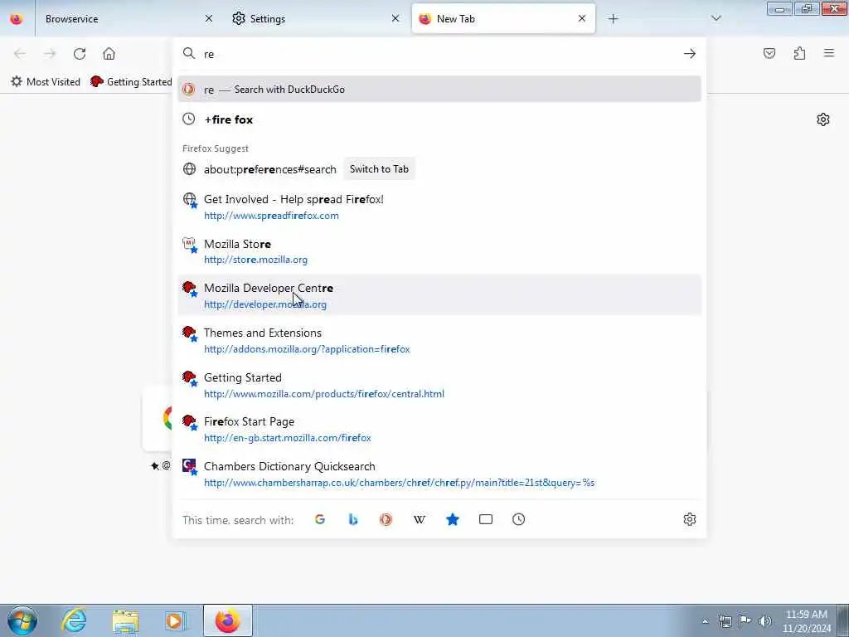849x637 pixels.
Task: Search this time with Bing
Action: click(353, 519)
